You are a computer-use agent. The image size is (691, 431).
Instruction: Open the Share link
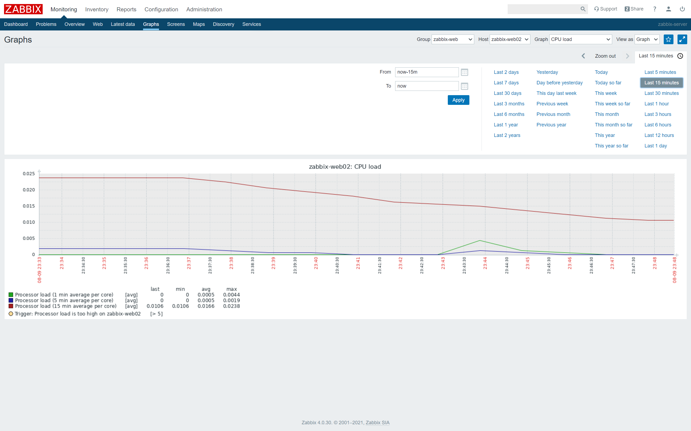(634, 9)
